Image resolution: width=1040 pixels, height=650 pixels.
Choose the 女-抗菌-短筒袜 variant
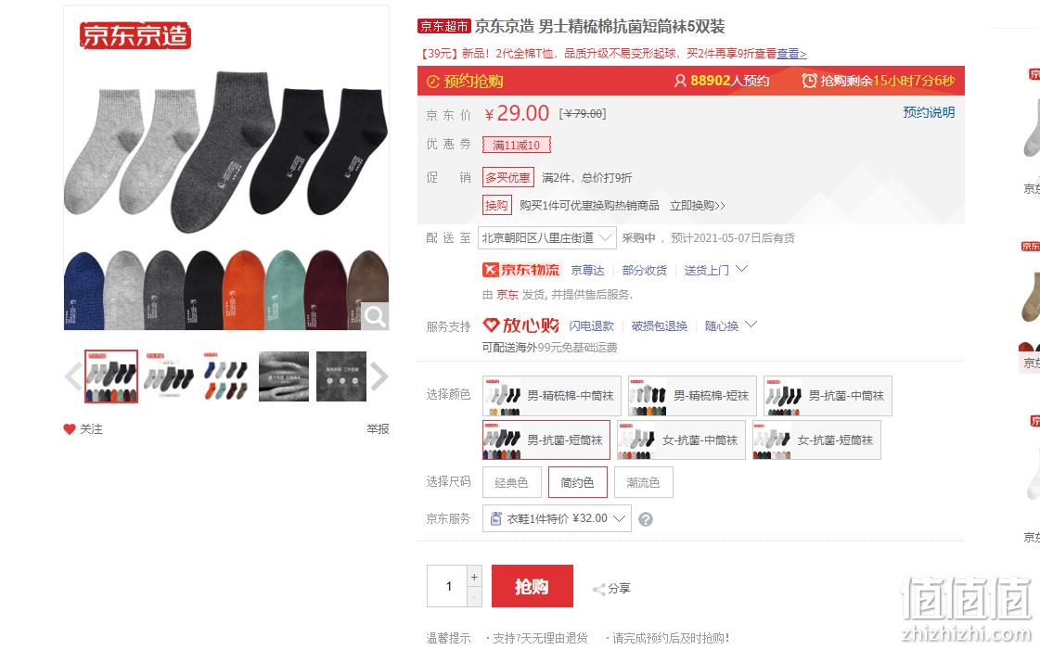[816, 440]
